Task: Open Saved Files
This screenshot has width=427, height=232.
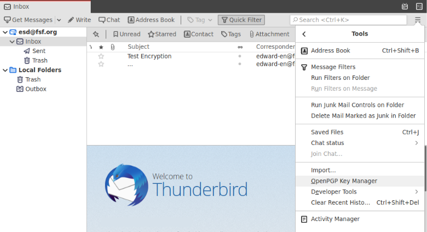Action: point(360,132)
